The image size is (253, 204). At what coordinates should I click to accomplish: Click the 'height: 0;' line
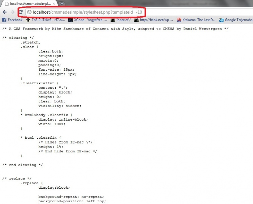tap(50, 97)
